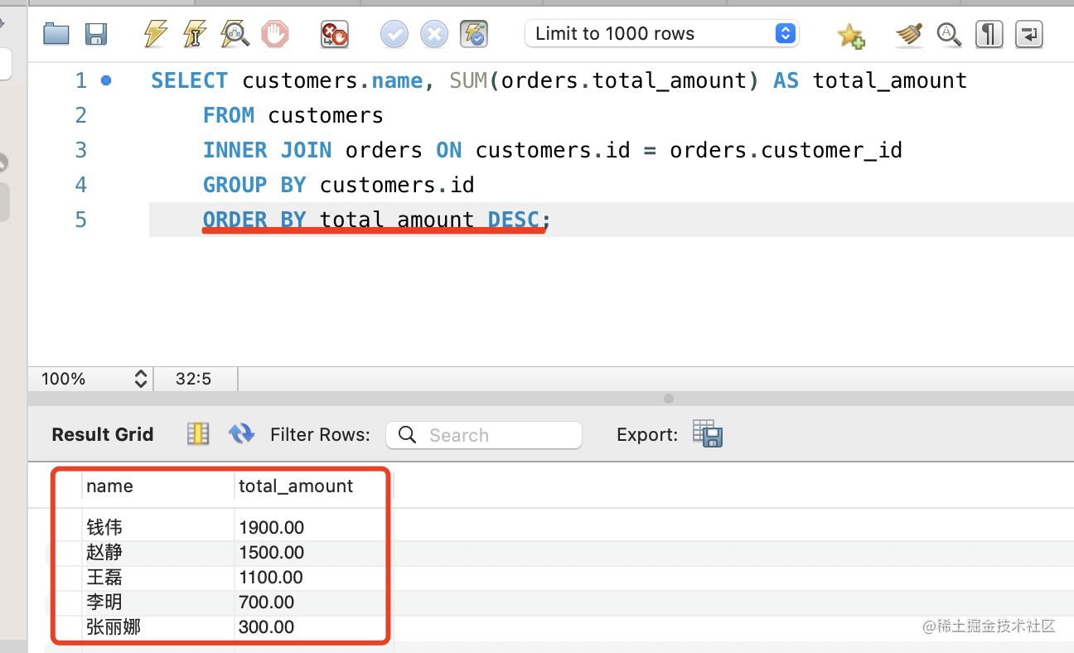Toggle invisible characters display
Image resolution: width=1074 pixels, height=653 pixels.
point(989,34)
